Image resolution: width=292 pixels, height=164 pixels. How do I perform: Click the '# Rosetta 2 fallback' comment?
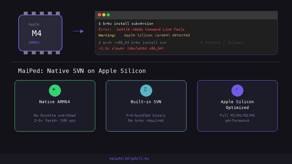tap(223, 43)
